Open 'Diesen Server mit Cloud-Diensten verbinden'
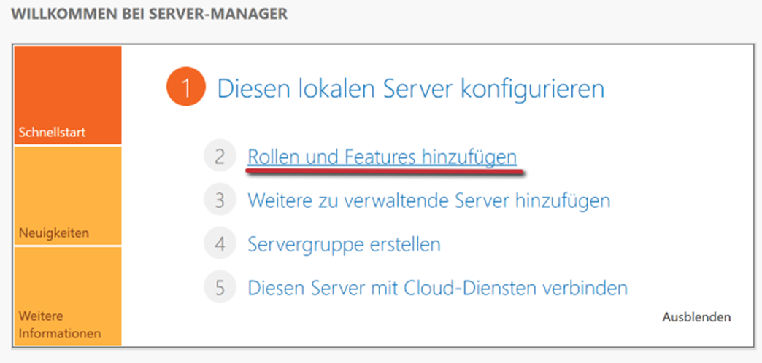 click(x=437, y=288)
